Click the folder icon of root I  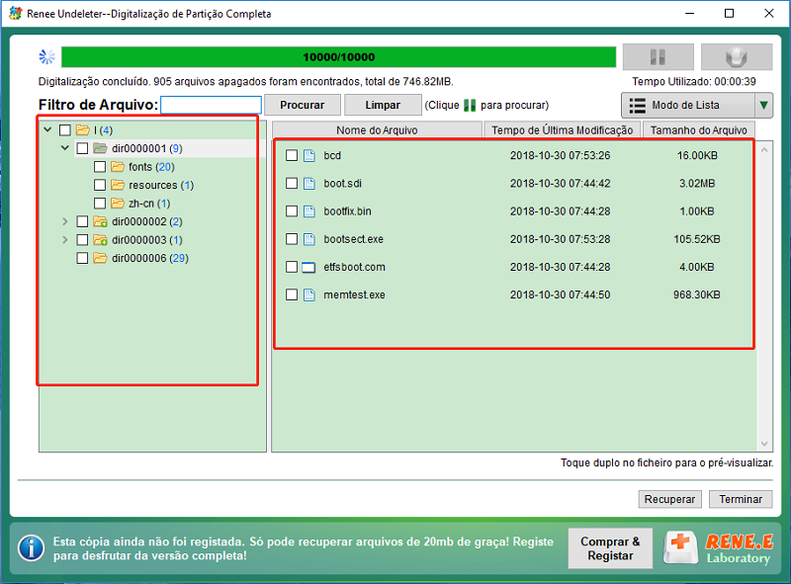(x=83, y=130)
